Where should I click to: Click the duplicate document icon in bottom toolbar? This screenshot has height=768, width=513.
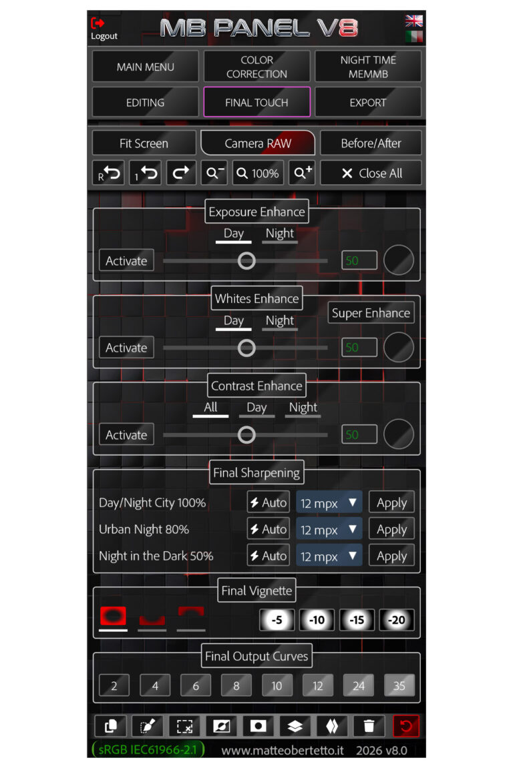111,726
